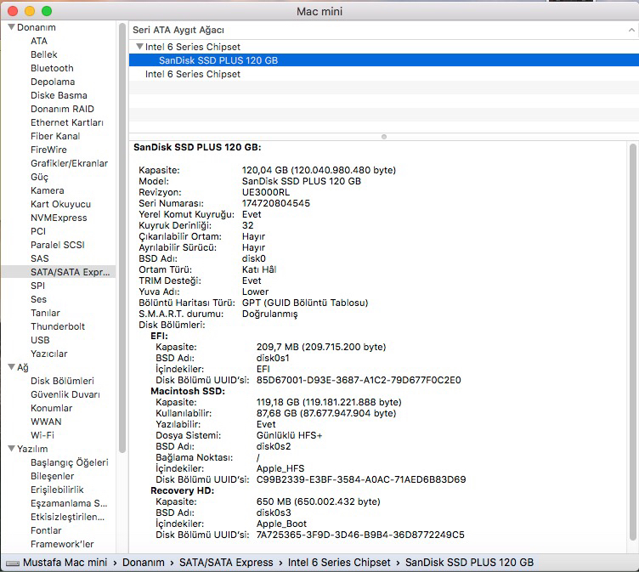The width and height of the screenshot is (639, 572).
Task: Select Fiber Kanal entry
Action: 55,136
